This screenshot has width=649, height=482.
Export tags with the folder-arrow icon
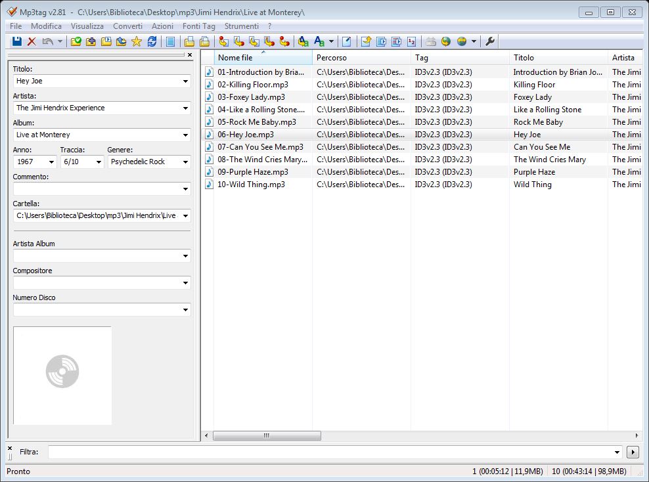(366, 41)
